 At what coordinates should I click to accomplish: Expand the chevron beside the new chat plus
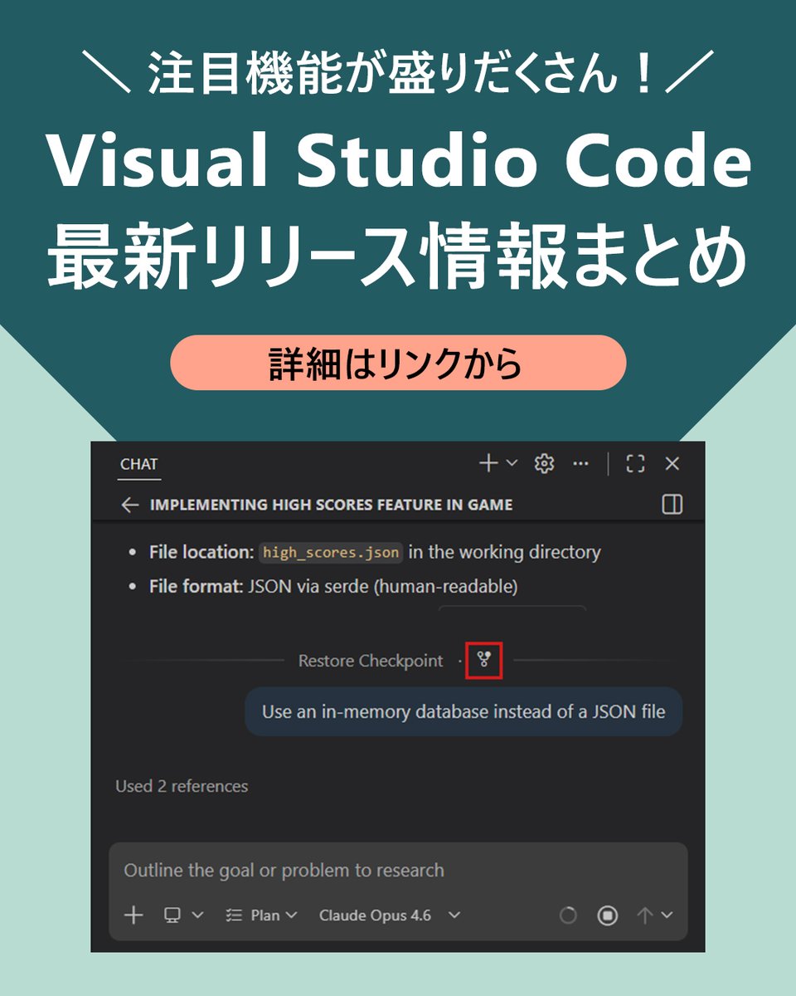click(x=512, y=464)
